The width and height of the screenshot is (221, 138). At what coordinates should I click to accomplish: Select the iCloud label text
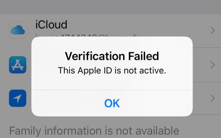(x=51, y=25)
